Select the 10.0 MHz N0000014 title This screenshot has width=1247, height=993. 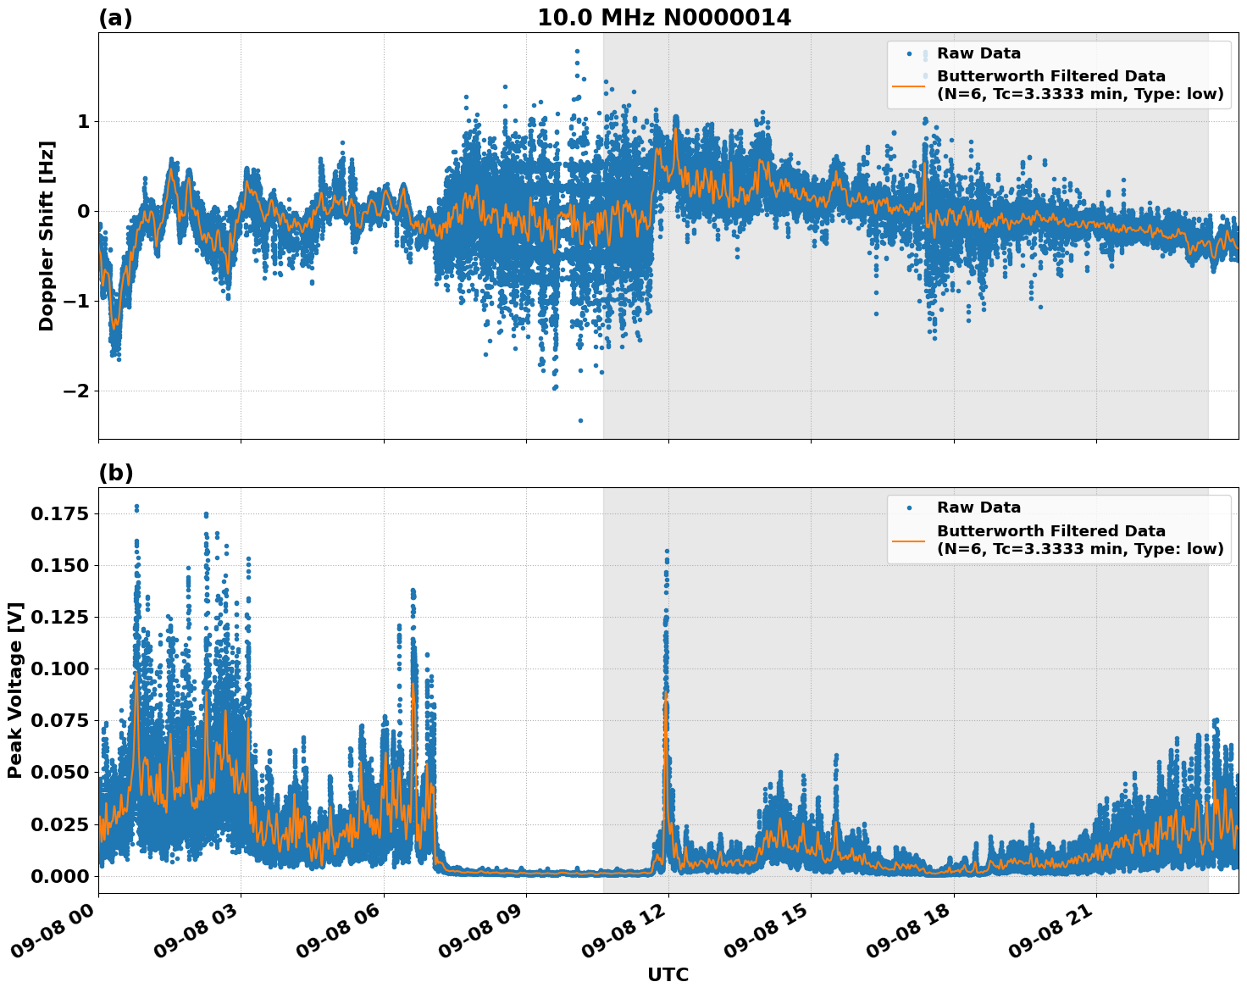666,15
